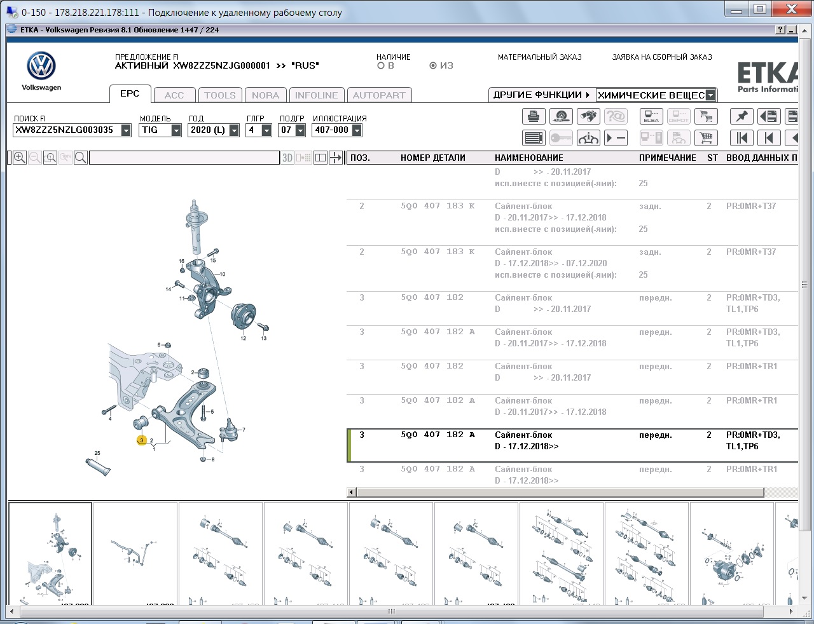Click the ПОЗ. column header
This screenshot has height=624, width=814.
(x=360, y=158)
